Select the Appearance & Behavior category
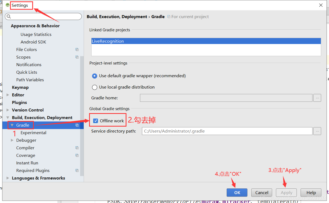Image resolution: width=329 pixels, height=203 pixels. tap(35, 26)
